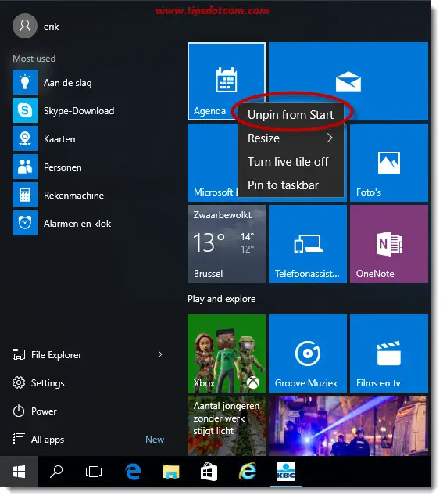Open the Store icon on taskbar
Image resolution: width=443 pixels, height=499 pixels.
[209, 472]
